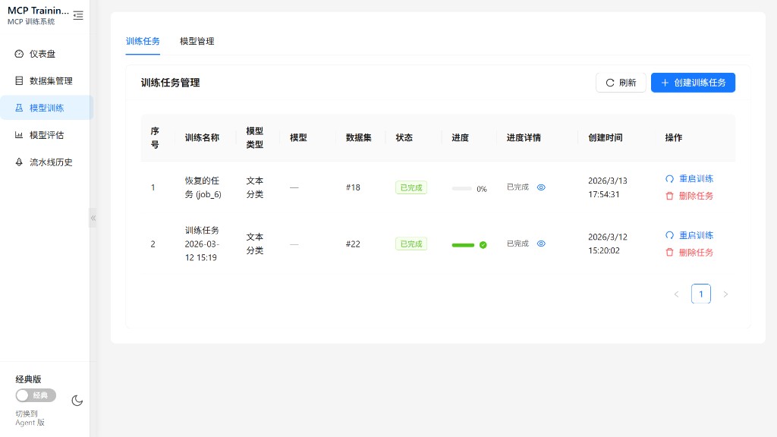Click the 数据集管理 database icon
777x437 pixels.
(19, 80)
